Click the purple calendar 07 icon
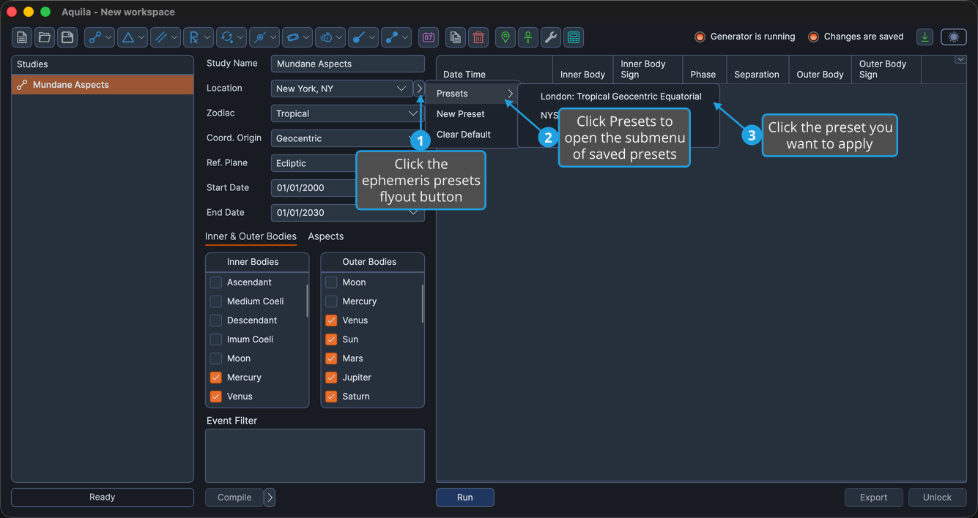Screen dimensions: 978x518 [x=429, y=37]
